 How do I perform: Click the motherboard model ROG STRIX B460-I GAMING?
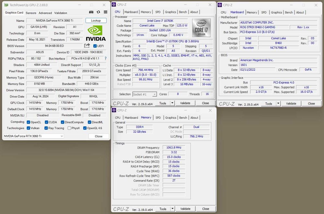(264, 27)
